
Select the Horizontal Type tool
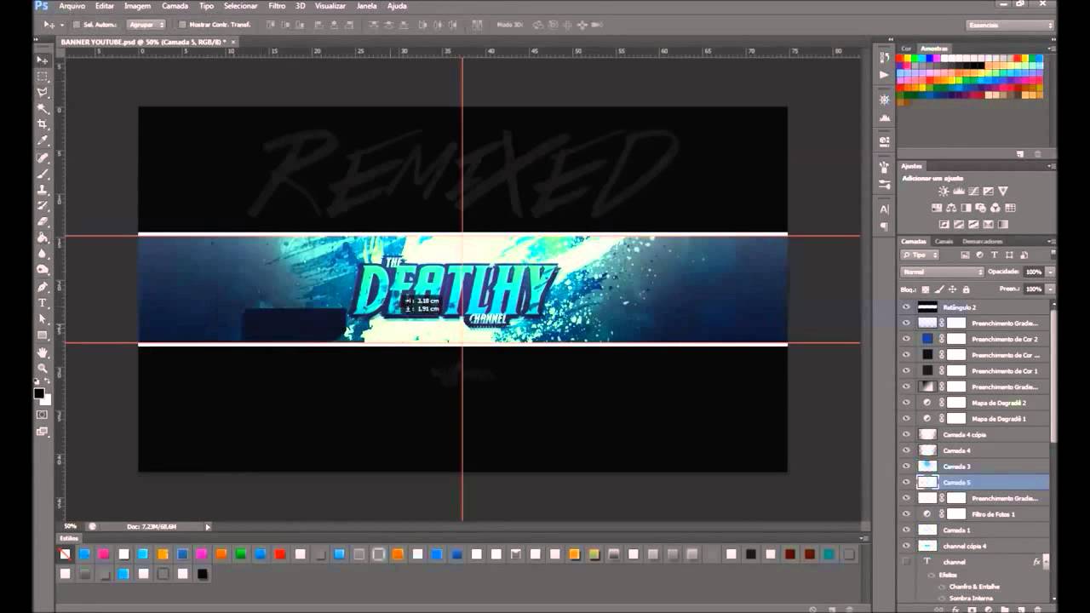[x=43, y=303]
